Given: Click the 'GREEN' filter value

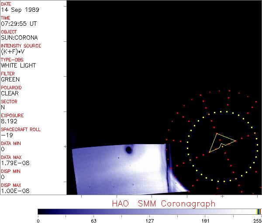Looking at the screenshot, I should (x=10, y=80).
